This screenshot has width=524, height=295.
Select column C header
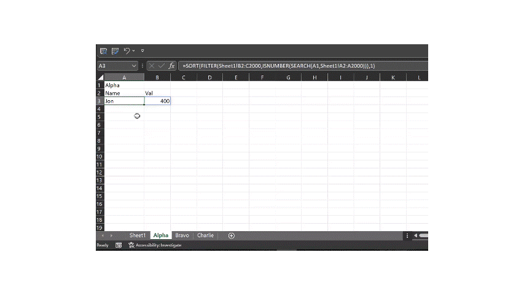tap(184, 77)
